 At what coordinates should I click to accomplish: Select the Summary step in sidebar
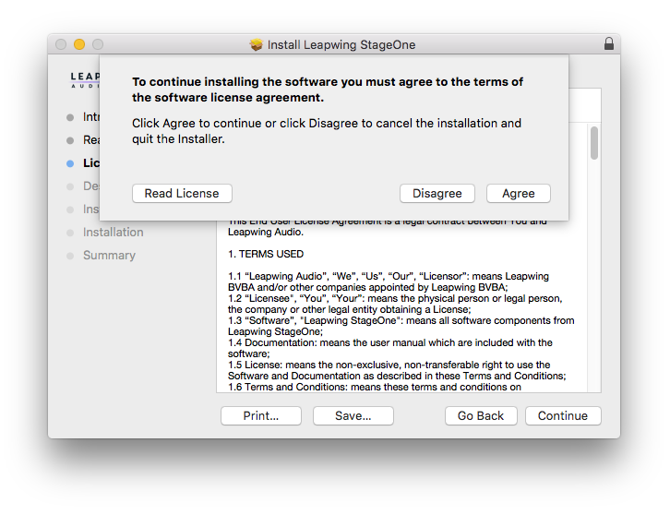coord(109,255)
